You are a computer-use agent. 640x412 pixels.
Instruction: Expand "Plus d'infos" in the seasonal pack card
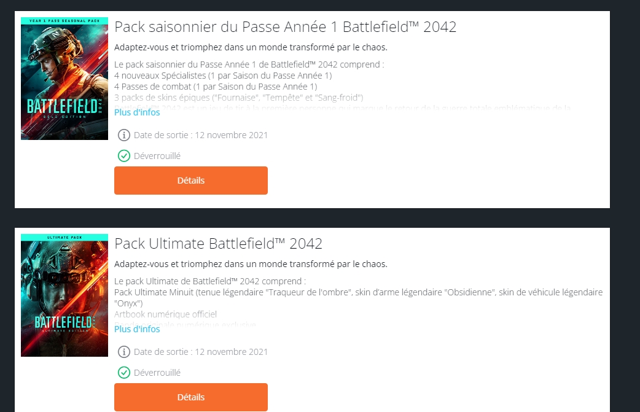point(137,112)
